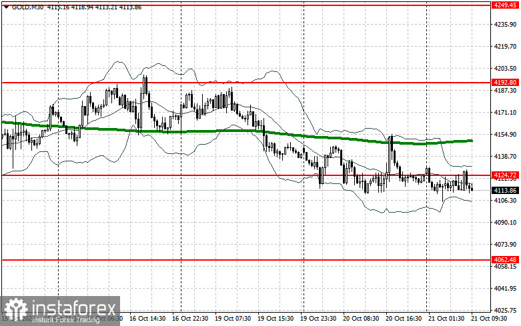Click the chart title dropdown triangle beside GOLD,M30
Viewport: 521px width, 326px height.
pyautogui.click(x=7, y=7)
